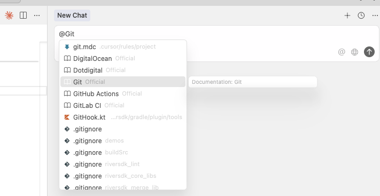380x196 pixels.
Task: Click the git icon beside riversdk_lint .gitignore
Action: coord(67,164)
